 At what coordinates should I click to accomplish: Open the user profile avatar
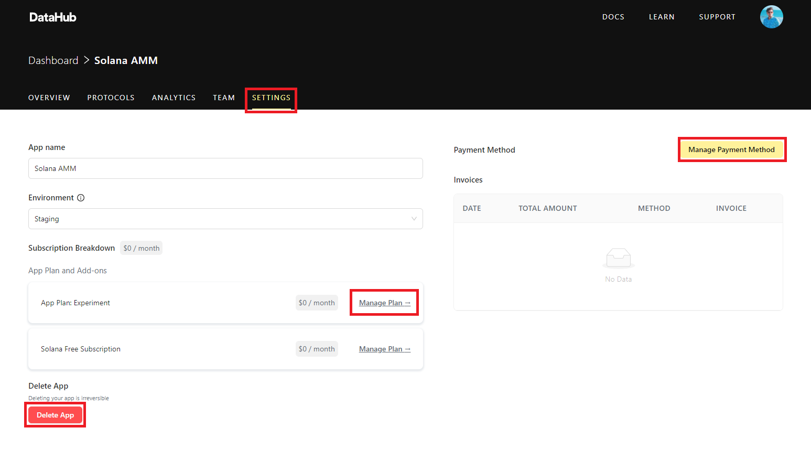772,17
